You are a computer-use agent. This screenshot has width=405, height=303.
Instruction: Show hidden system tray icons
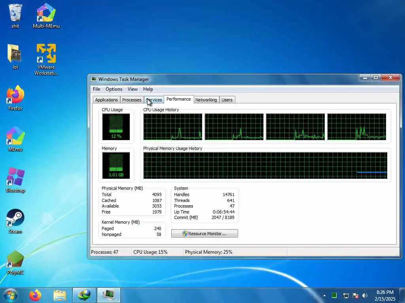324,296
